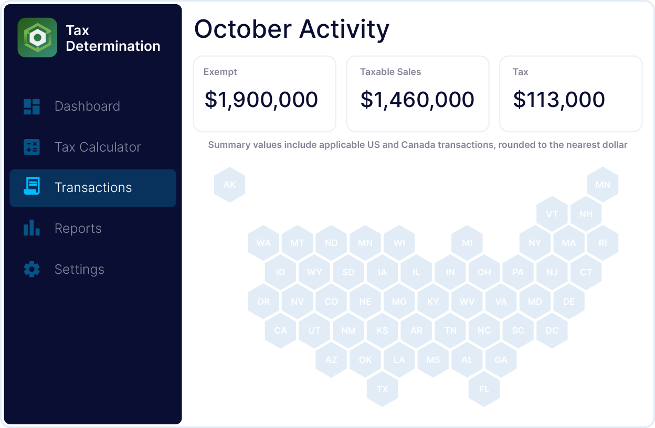Click the Exempt $1,900,000 summary card
655x428 pixels.
coord(265,94)
